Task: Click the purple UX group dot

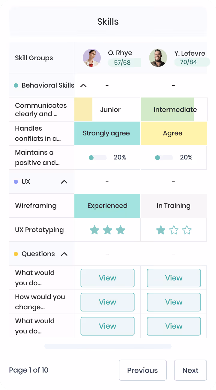Action: 16,182
